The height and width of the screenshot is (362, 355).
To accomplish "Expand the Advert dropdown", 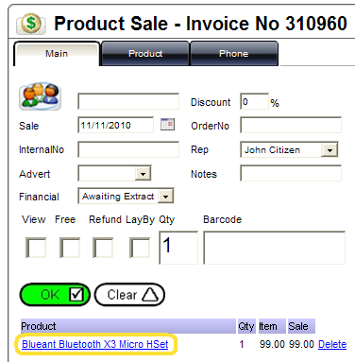I will tap(114, 173).
